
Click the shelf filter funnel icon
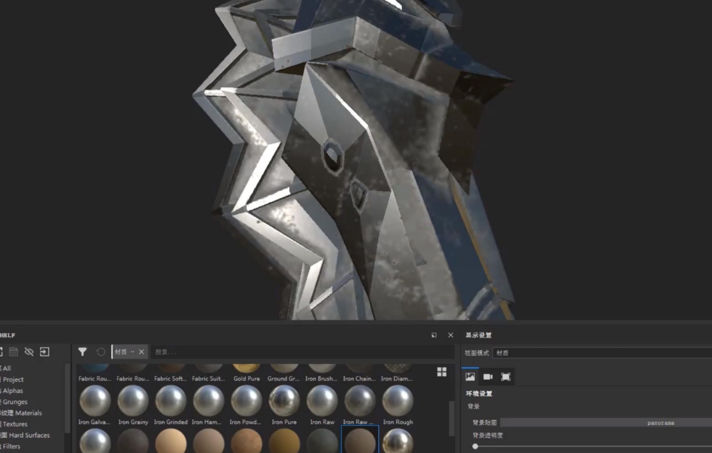pos(82,352)
